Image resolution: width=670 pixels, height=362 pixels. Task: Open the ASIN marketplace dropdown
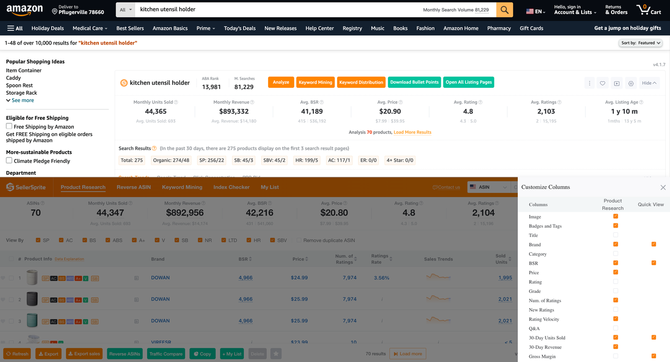pyautogui.click(x=490, y=187)
